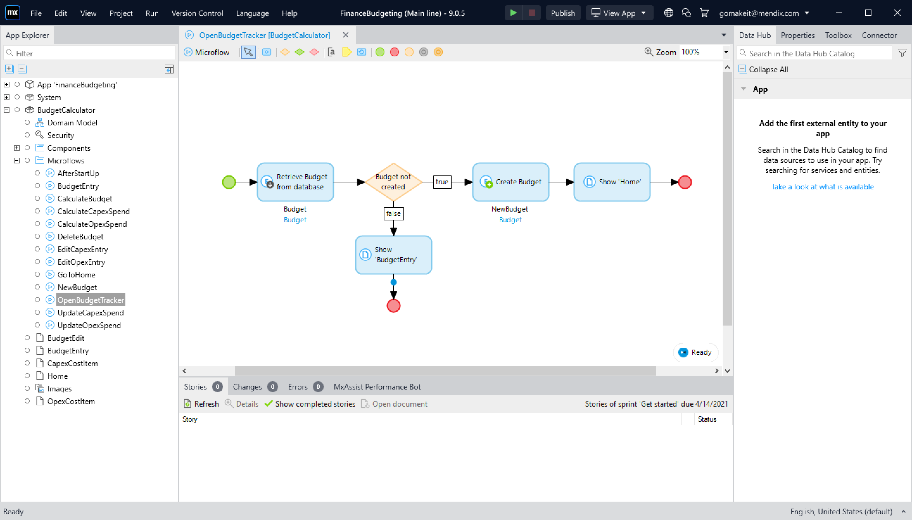
Task: Open the Version Control menu
Action: coord(198,13)
